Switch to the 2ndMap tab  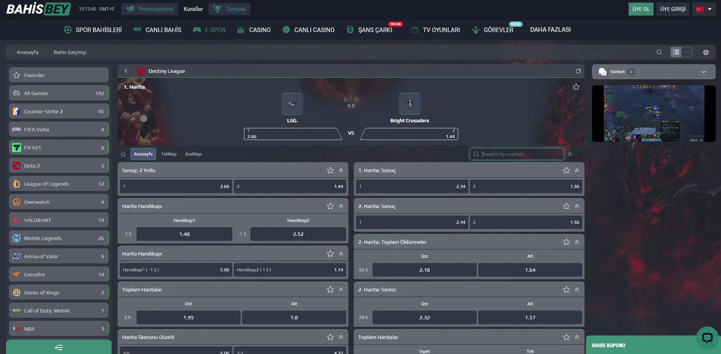[x=193, y=154]
